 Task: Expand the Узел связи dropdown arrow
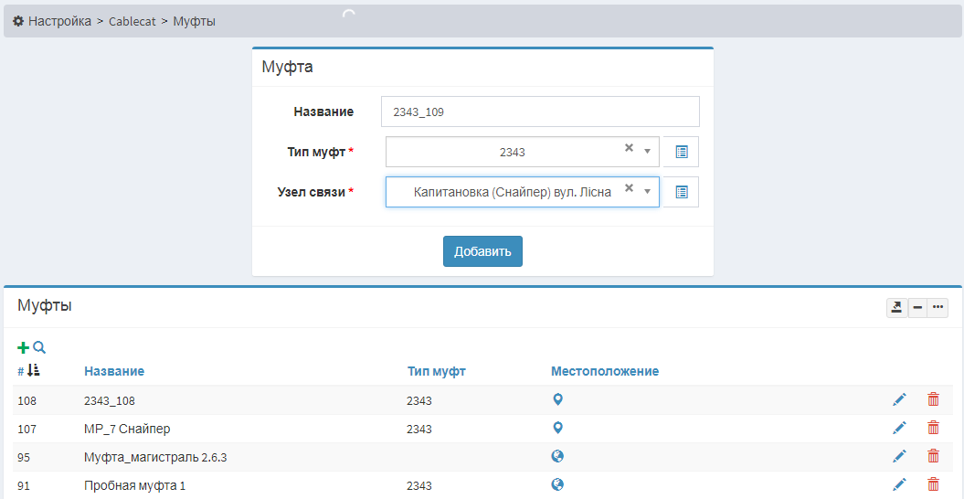(647, 192)
